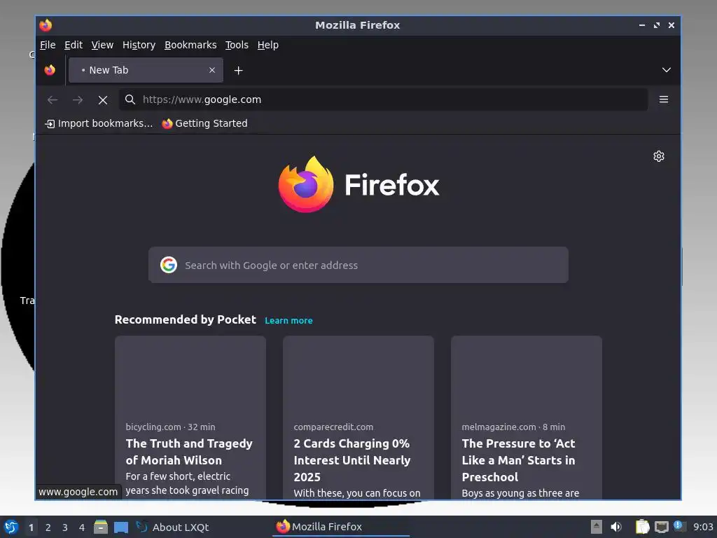Open the LXQt start menu icon
717x538 pixels.
coord(11,527)
